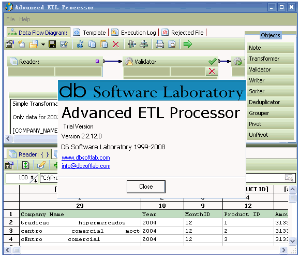
Task: Select Note in the Objects panel
Action: click(271, 48)
